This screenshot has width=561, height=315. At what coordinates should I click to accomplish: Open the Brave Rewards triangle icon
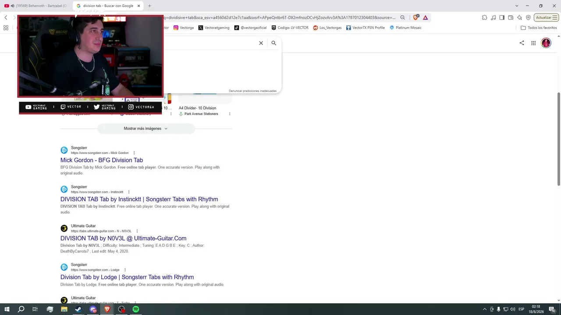coord(425,17)
